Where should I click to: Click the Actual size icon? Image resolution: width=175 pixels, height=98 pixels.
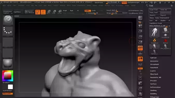140,37
